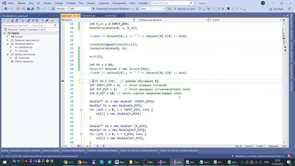
Task: Start Local Windows Debugger with green play arrow
Action: pos(94,9)
